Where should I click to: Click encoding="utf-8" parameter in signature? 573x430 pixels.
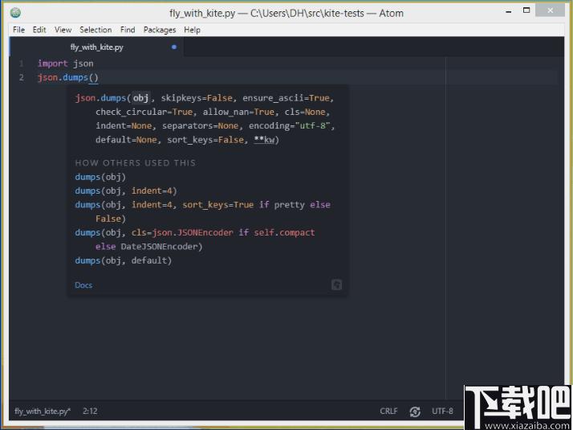click(x=290, y=126)
